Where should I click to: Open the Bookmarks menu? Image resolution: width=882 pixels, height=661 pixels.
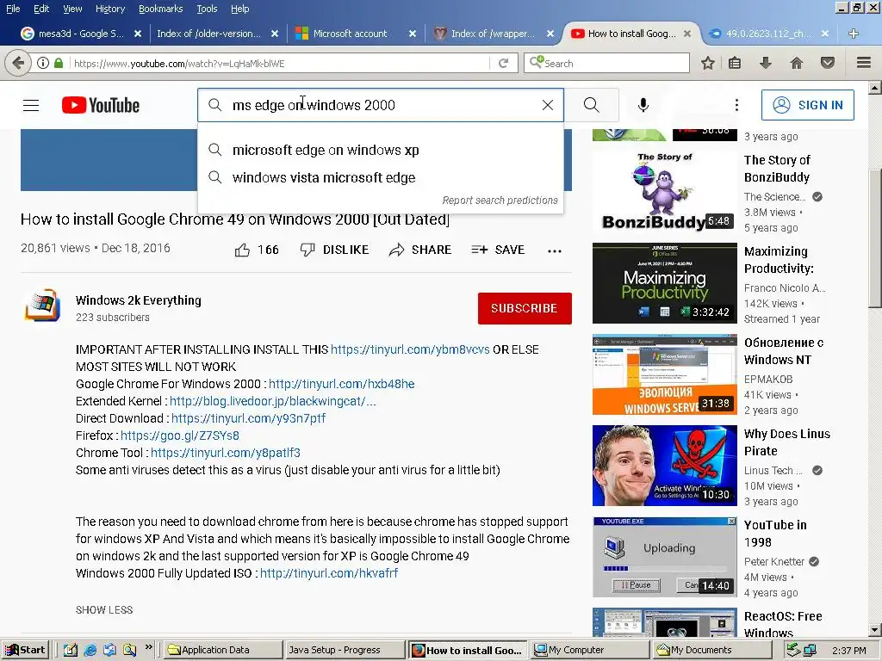[x=160, y=9]
